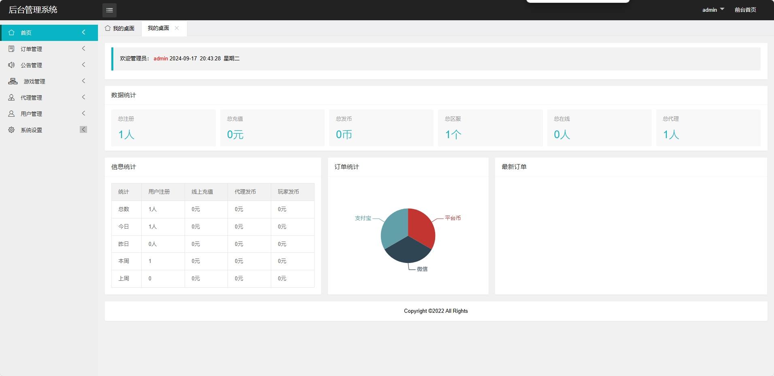
Task: Click the agent management person icon
Action: tap(11, 97)
